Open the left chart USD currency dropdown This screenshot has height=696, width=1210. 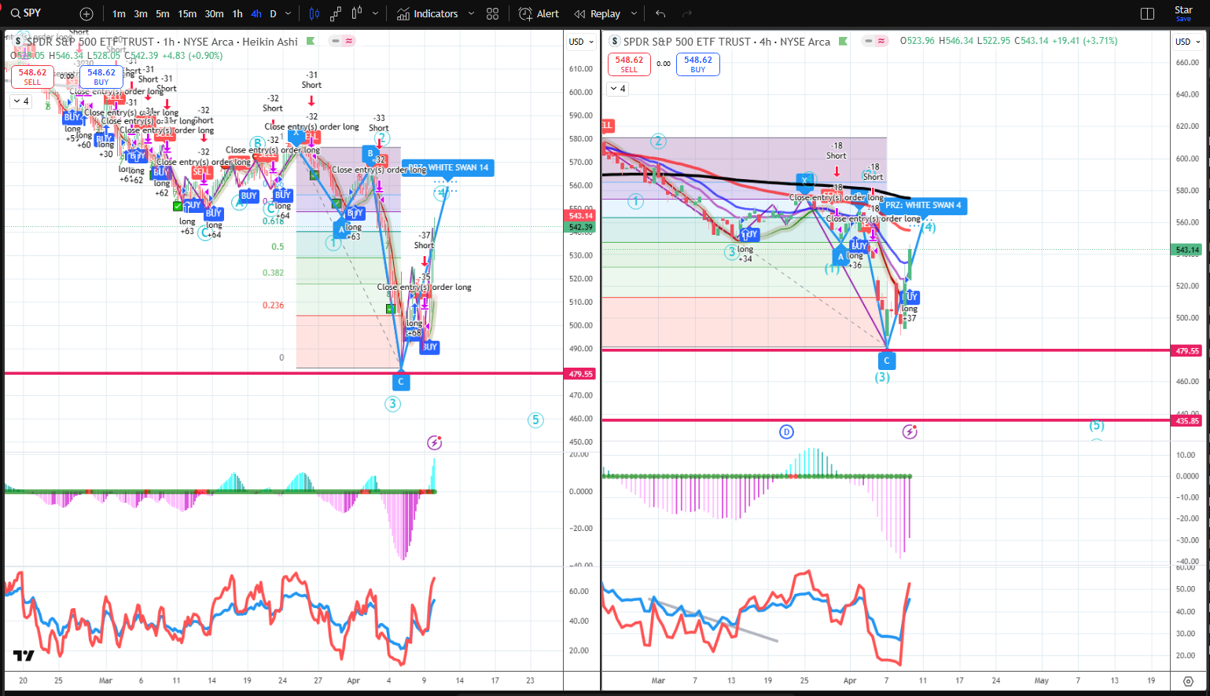click(x=581, y=42)
